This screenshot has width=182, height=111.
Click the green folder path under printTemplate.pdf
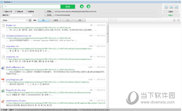[x=48, y=82]
